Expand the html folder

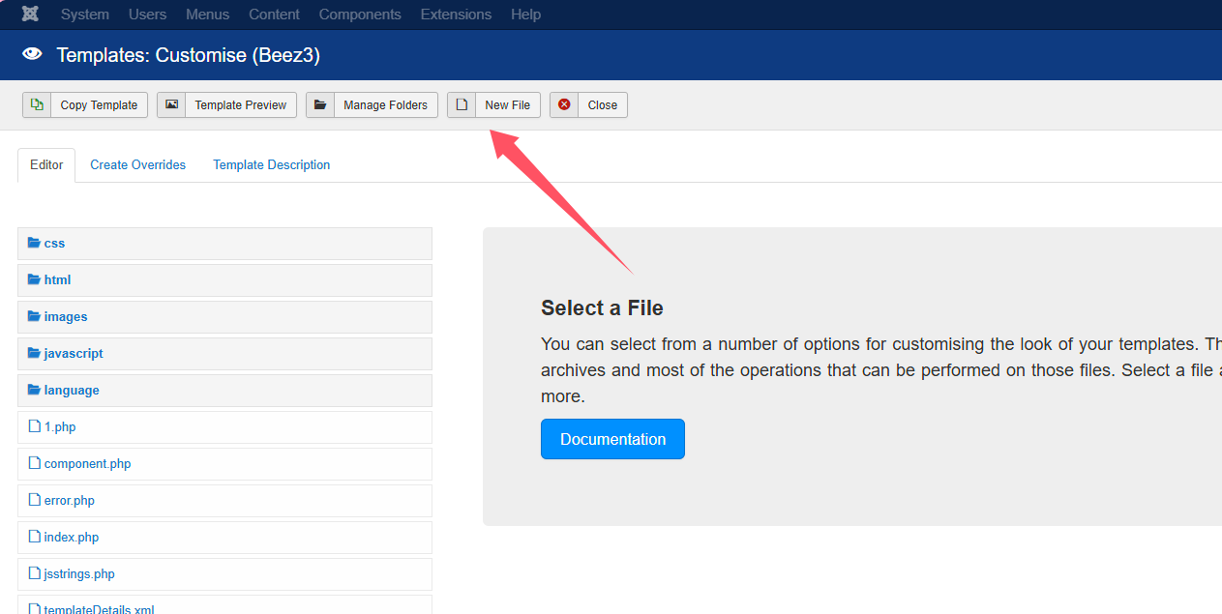pyautogui.click(x=57, y=280)
